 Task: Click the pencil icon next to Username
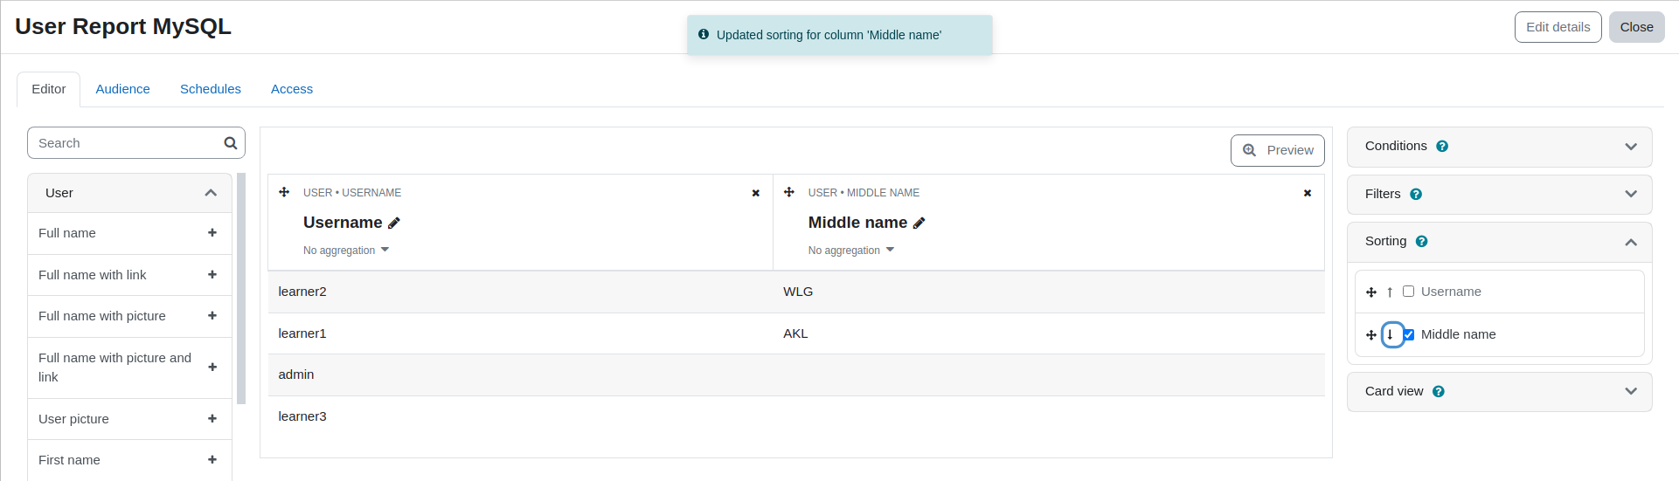point(394,223)
